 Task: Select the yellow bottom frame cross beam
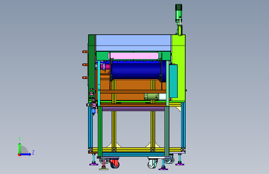pos(133,150)
